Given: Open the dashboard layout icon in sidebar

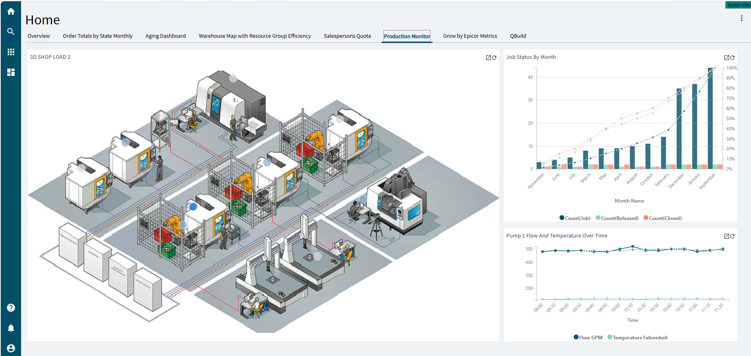Looking at the screenshot, I should [x=11, y=72].
